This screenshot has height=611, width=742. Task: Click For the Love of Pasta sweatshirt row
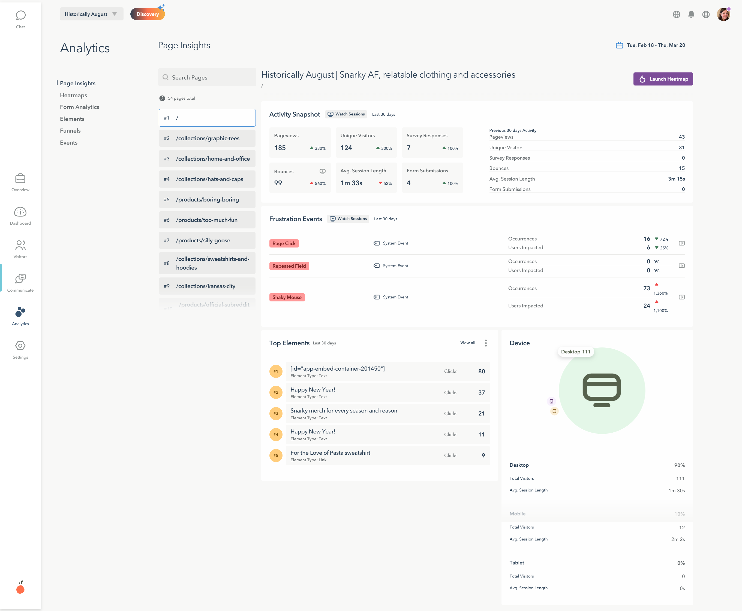[388, 456]
